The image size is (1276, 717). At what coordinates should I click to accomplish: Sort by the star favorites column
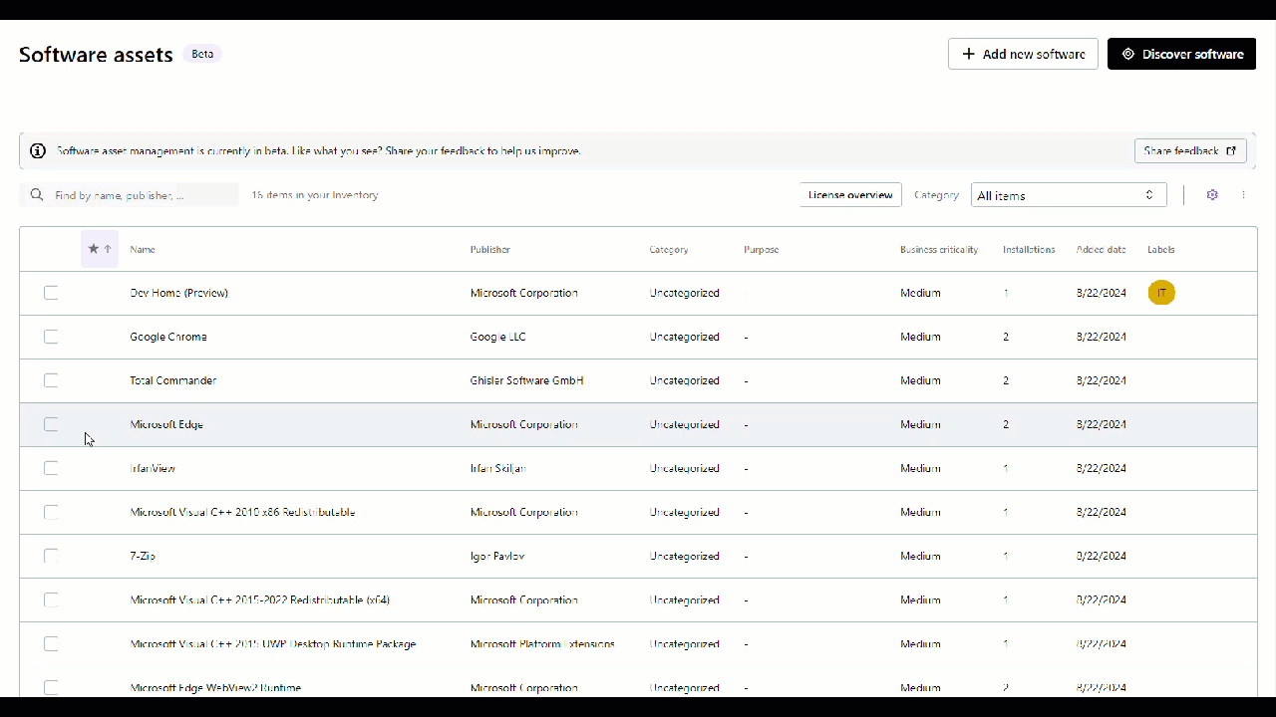click(x=100, y=249)
